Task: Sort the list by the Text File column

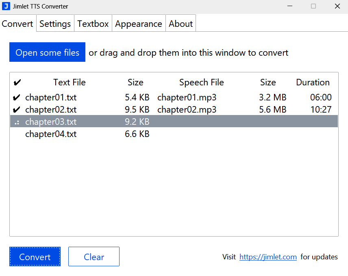Action: 69,82
